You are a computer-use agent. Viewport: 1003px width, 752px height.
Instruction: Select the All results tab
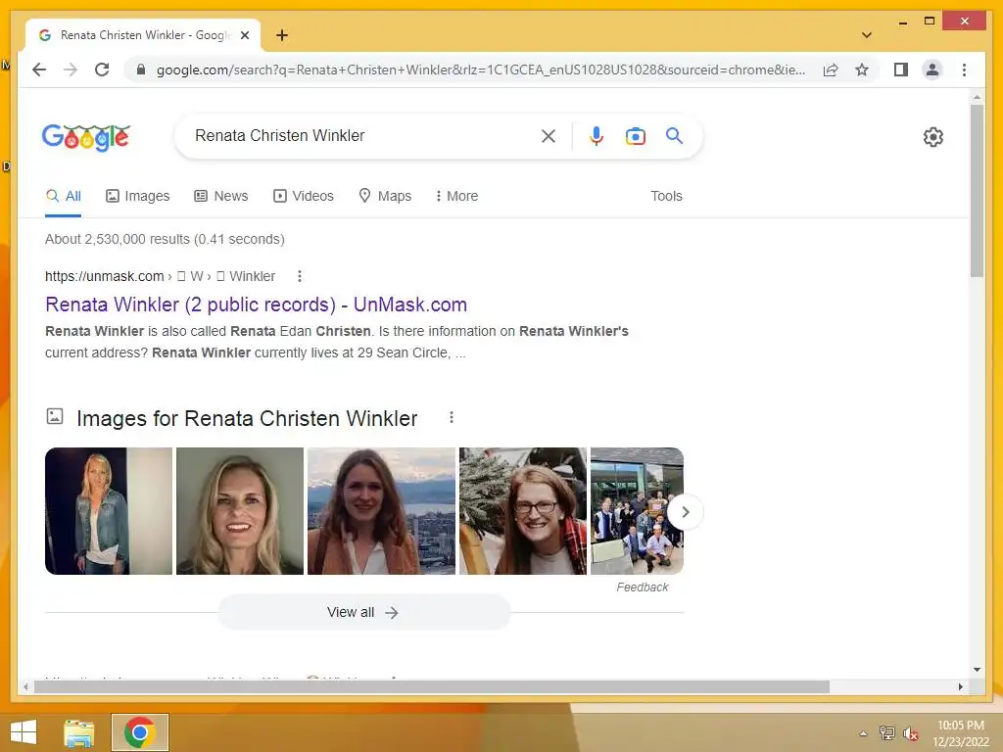pyautogui.click(x=64, y=196)
